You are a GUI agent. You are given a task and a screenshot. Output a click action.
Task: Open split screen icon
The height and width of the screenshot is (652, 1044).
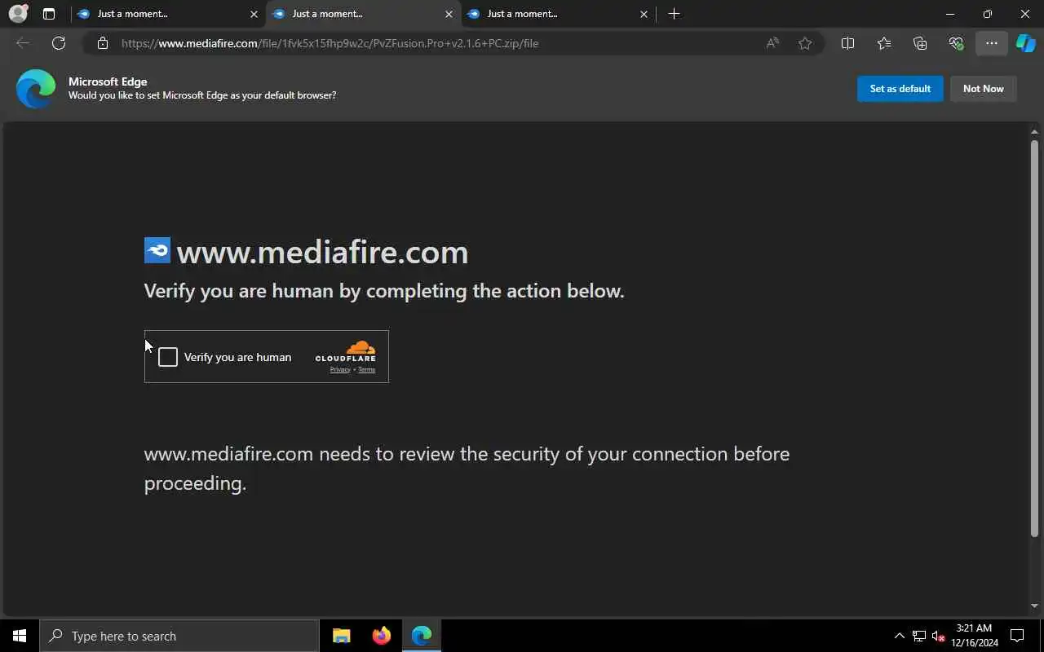pos(847,43)
